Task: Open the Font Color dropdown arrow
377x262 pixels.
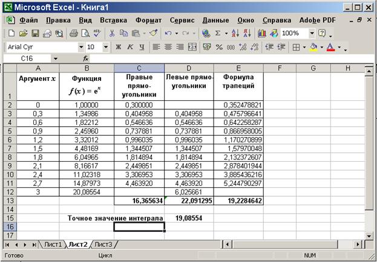Action: coord(339,47)
